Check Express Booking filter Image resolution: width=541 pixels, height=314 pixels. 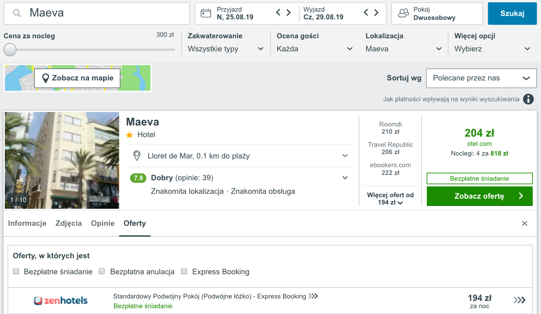point(184,271)
